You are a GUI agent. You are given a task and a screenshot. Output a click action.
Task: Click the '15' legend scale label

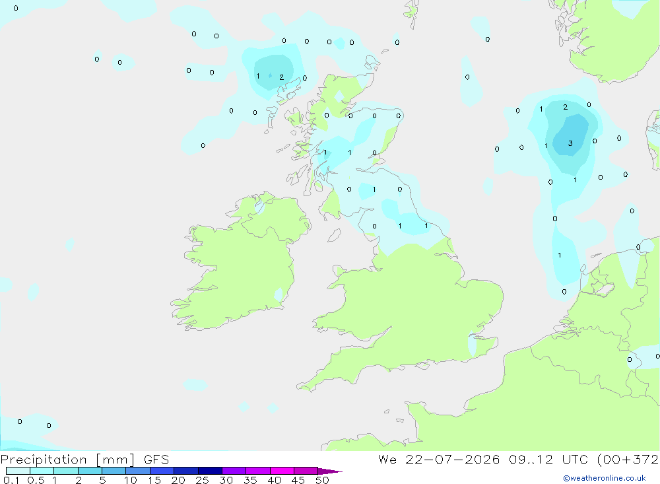(154, 480)
